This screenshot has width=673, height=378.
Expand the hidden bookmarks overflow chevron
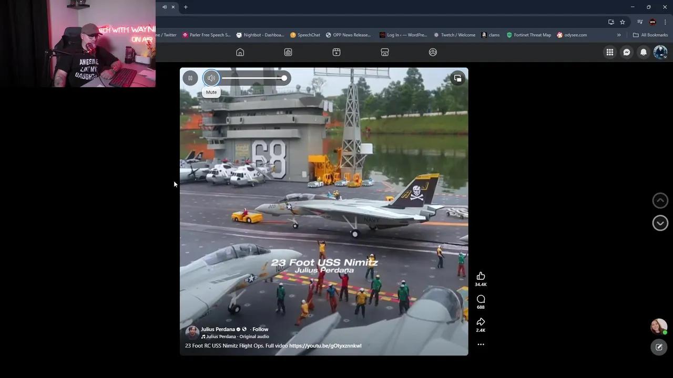(619, 35)
